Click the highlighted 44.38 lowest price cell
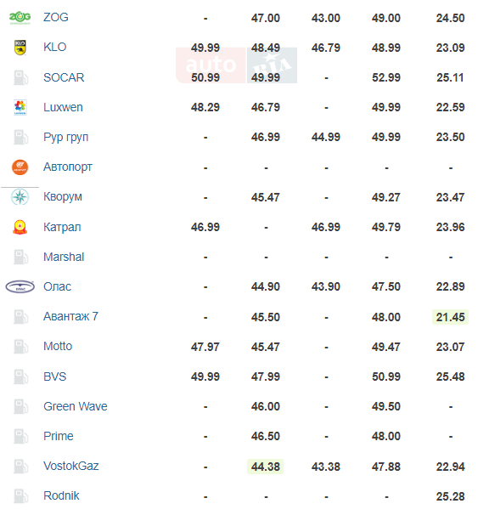The image size is (489, 515). [265, 467]
